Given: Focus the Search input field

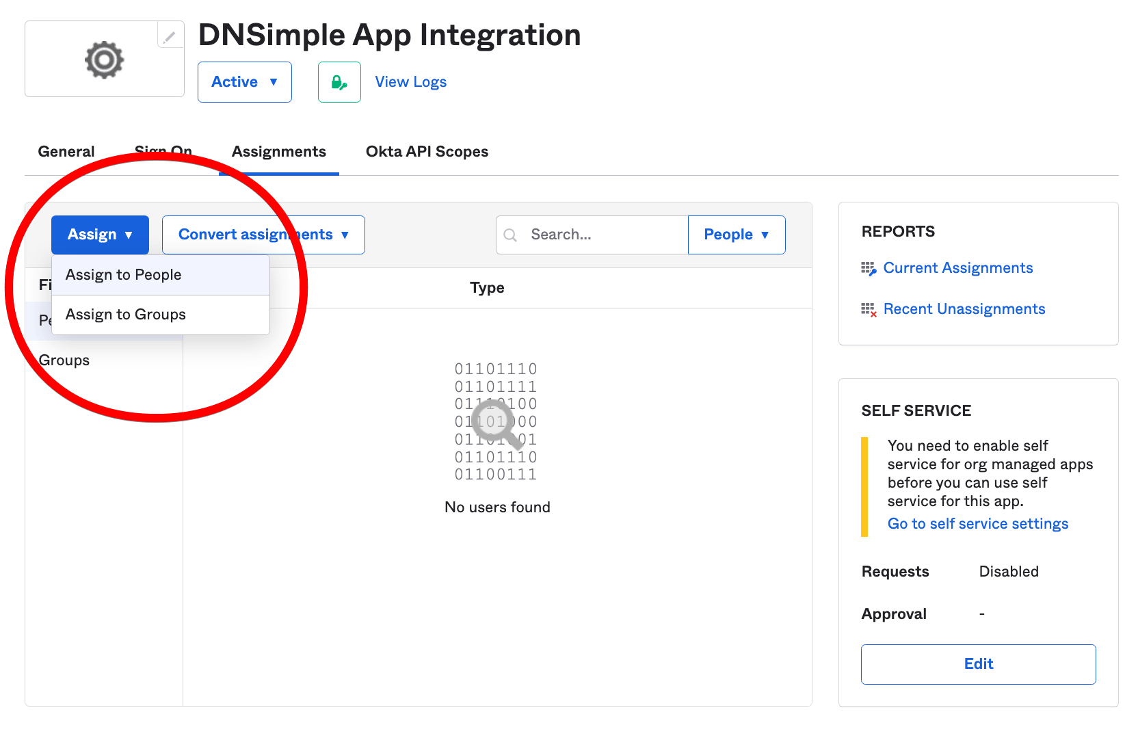Looking at the screenshot, I should [x=592, y=235].
